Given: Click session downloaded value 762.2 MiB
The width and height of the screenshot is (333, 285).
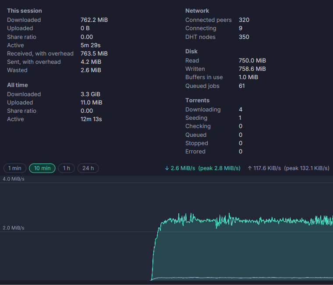Looking at the screenshot, I should 94,20.
